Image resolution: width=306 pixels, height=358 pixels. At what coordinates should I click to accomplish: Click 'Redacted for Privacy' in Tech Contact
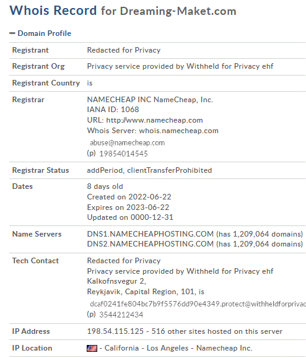point(124,261)
